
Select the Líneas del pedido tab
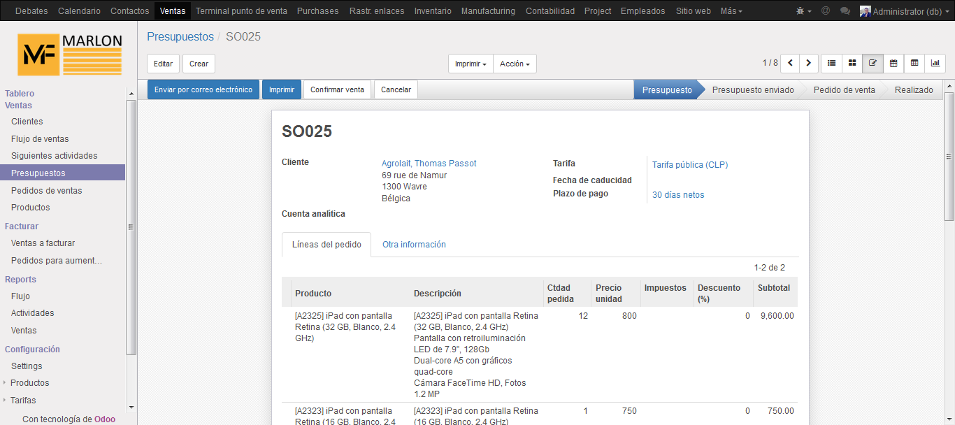click(326, 245)
